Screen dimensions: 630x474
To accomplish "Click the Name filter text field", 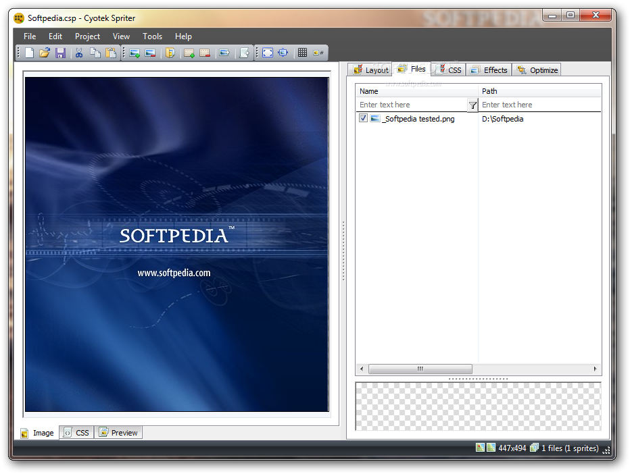I will (412, 105).
